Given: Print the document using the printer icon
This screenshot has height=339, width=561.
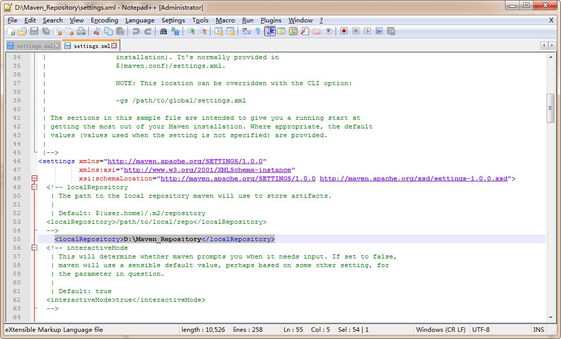Looking at the screenshot, I should (81, 32).
